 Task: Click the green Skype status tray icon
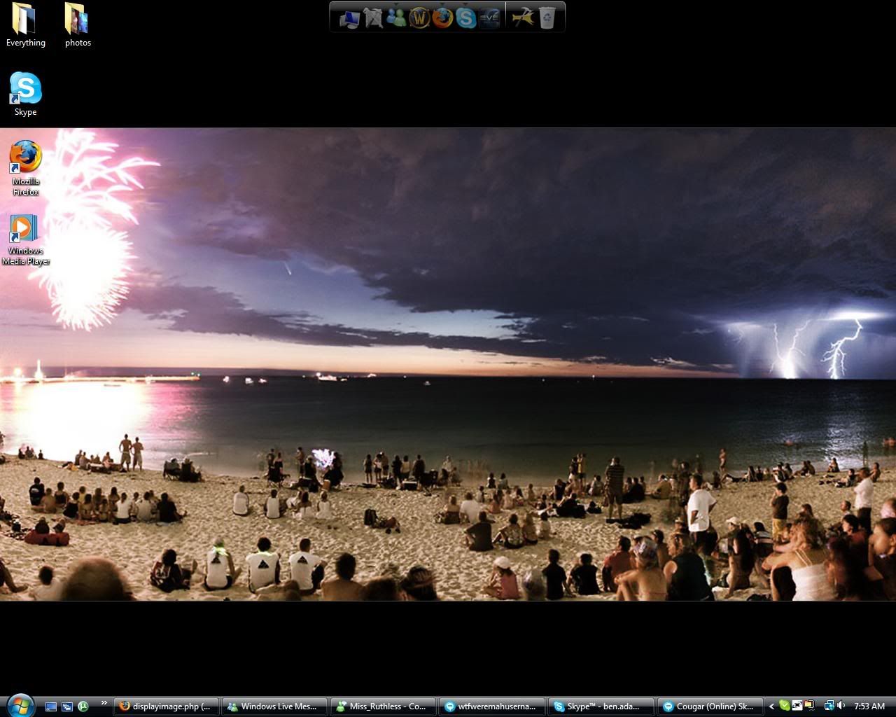tap(785, 706)
